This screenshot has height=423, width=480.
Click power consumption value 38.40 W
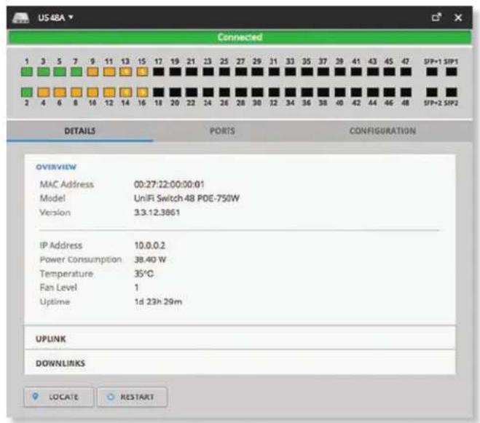150,260
